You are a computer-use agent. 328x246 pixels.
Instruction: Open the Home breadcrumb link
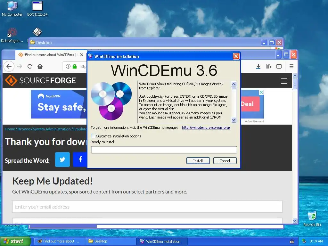click(10, 129)
